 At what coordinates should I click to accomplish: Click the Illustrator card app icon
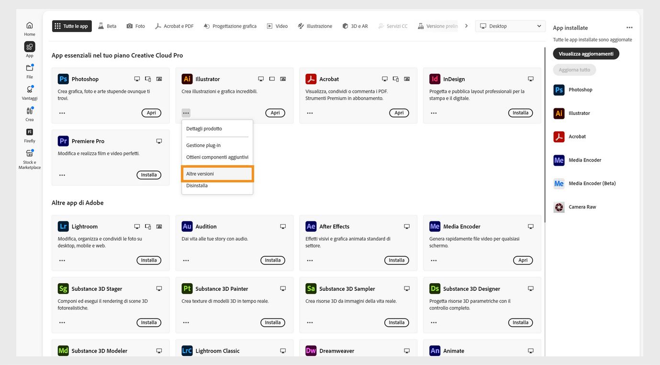point(187,79)
